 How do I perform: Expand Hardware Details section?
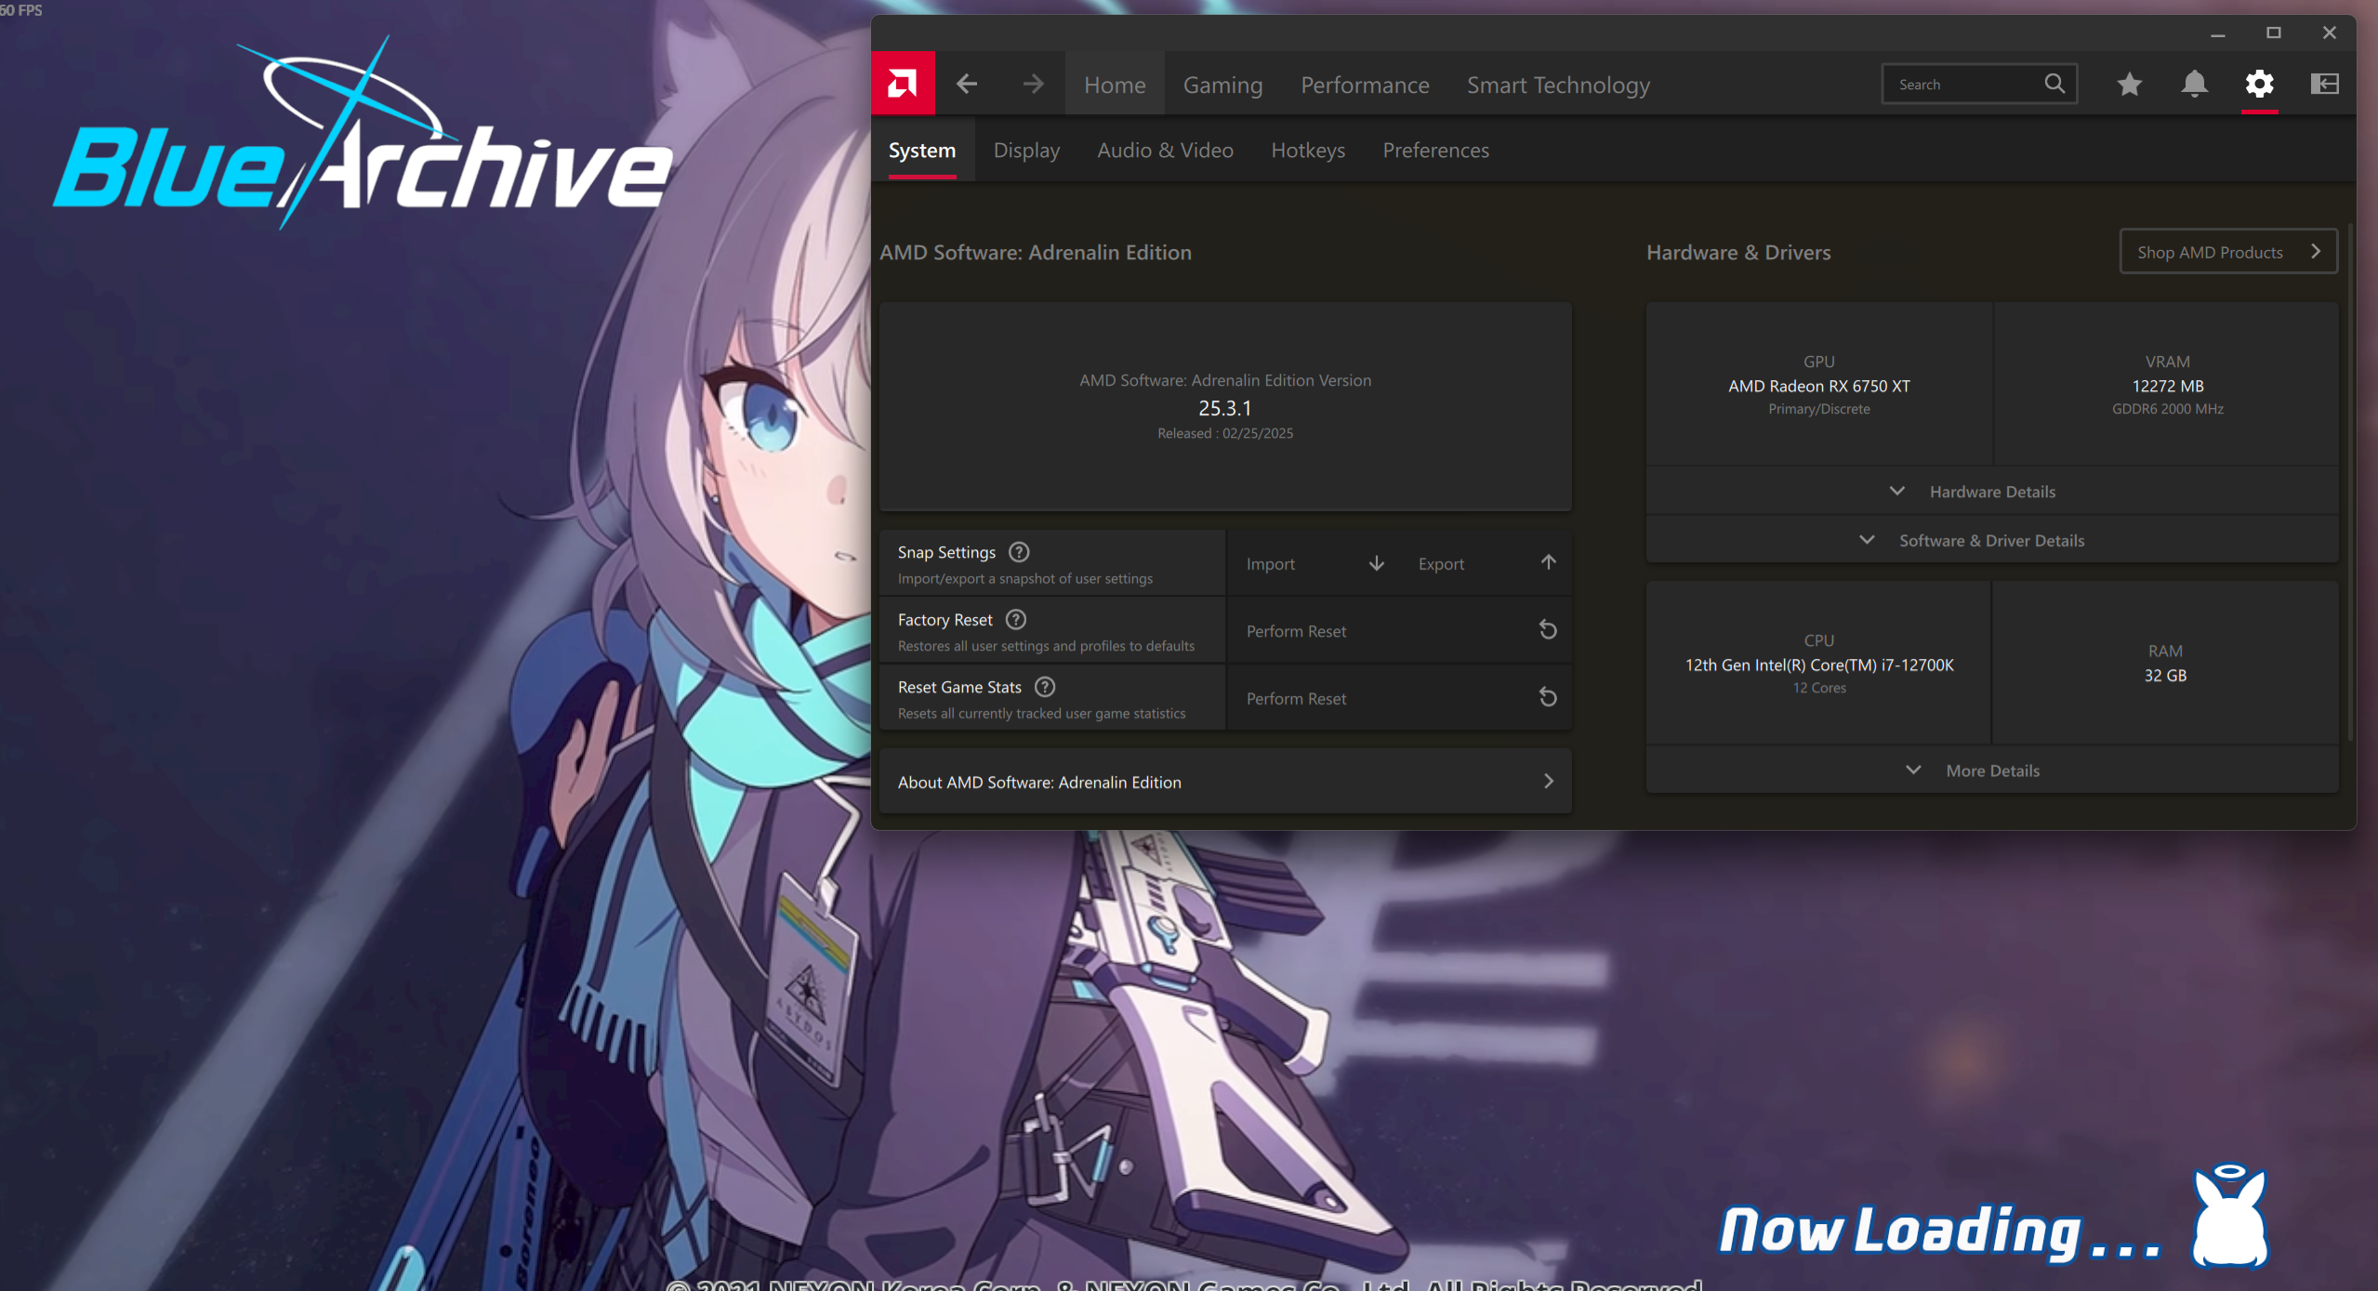pyautogui.click(x=1991, y=492)
